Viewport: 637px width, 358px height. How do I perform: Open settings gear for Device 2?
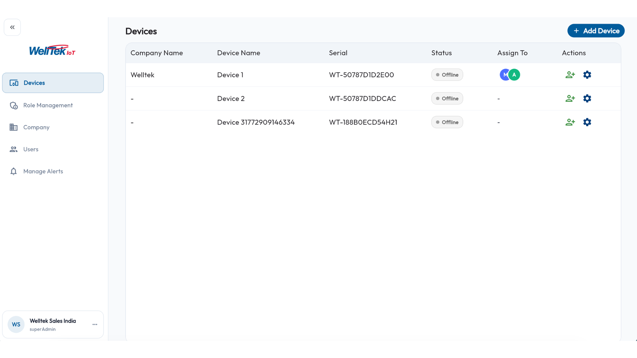[x=587, y=98]
